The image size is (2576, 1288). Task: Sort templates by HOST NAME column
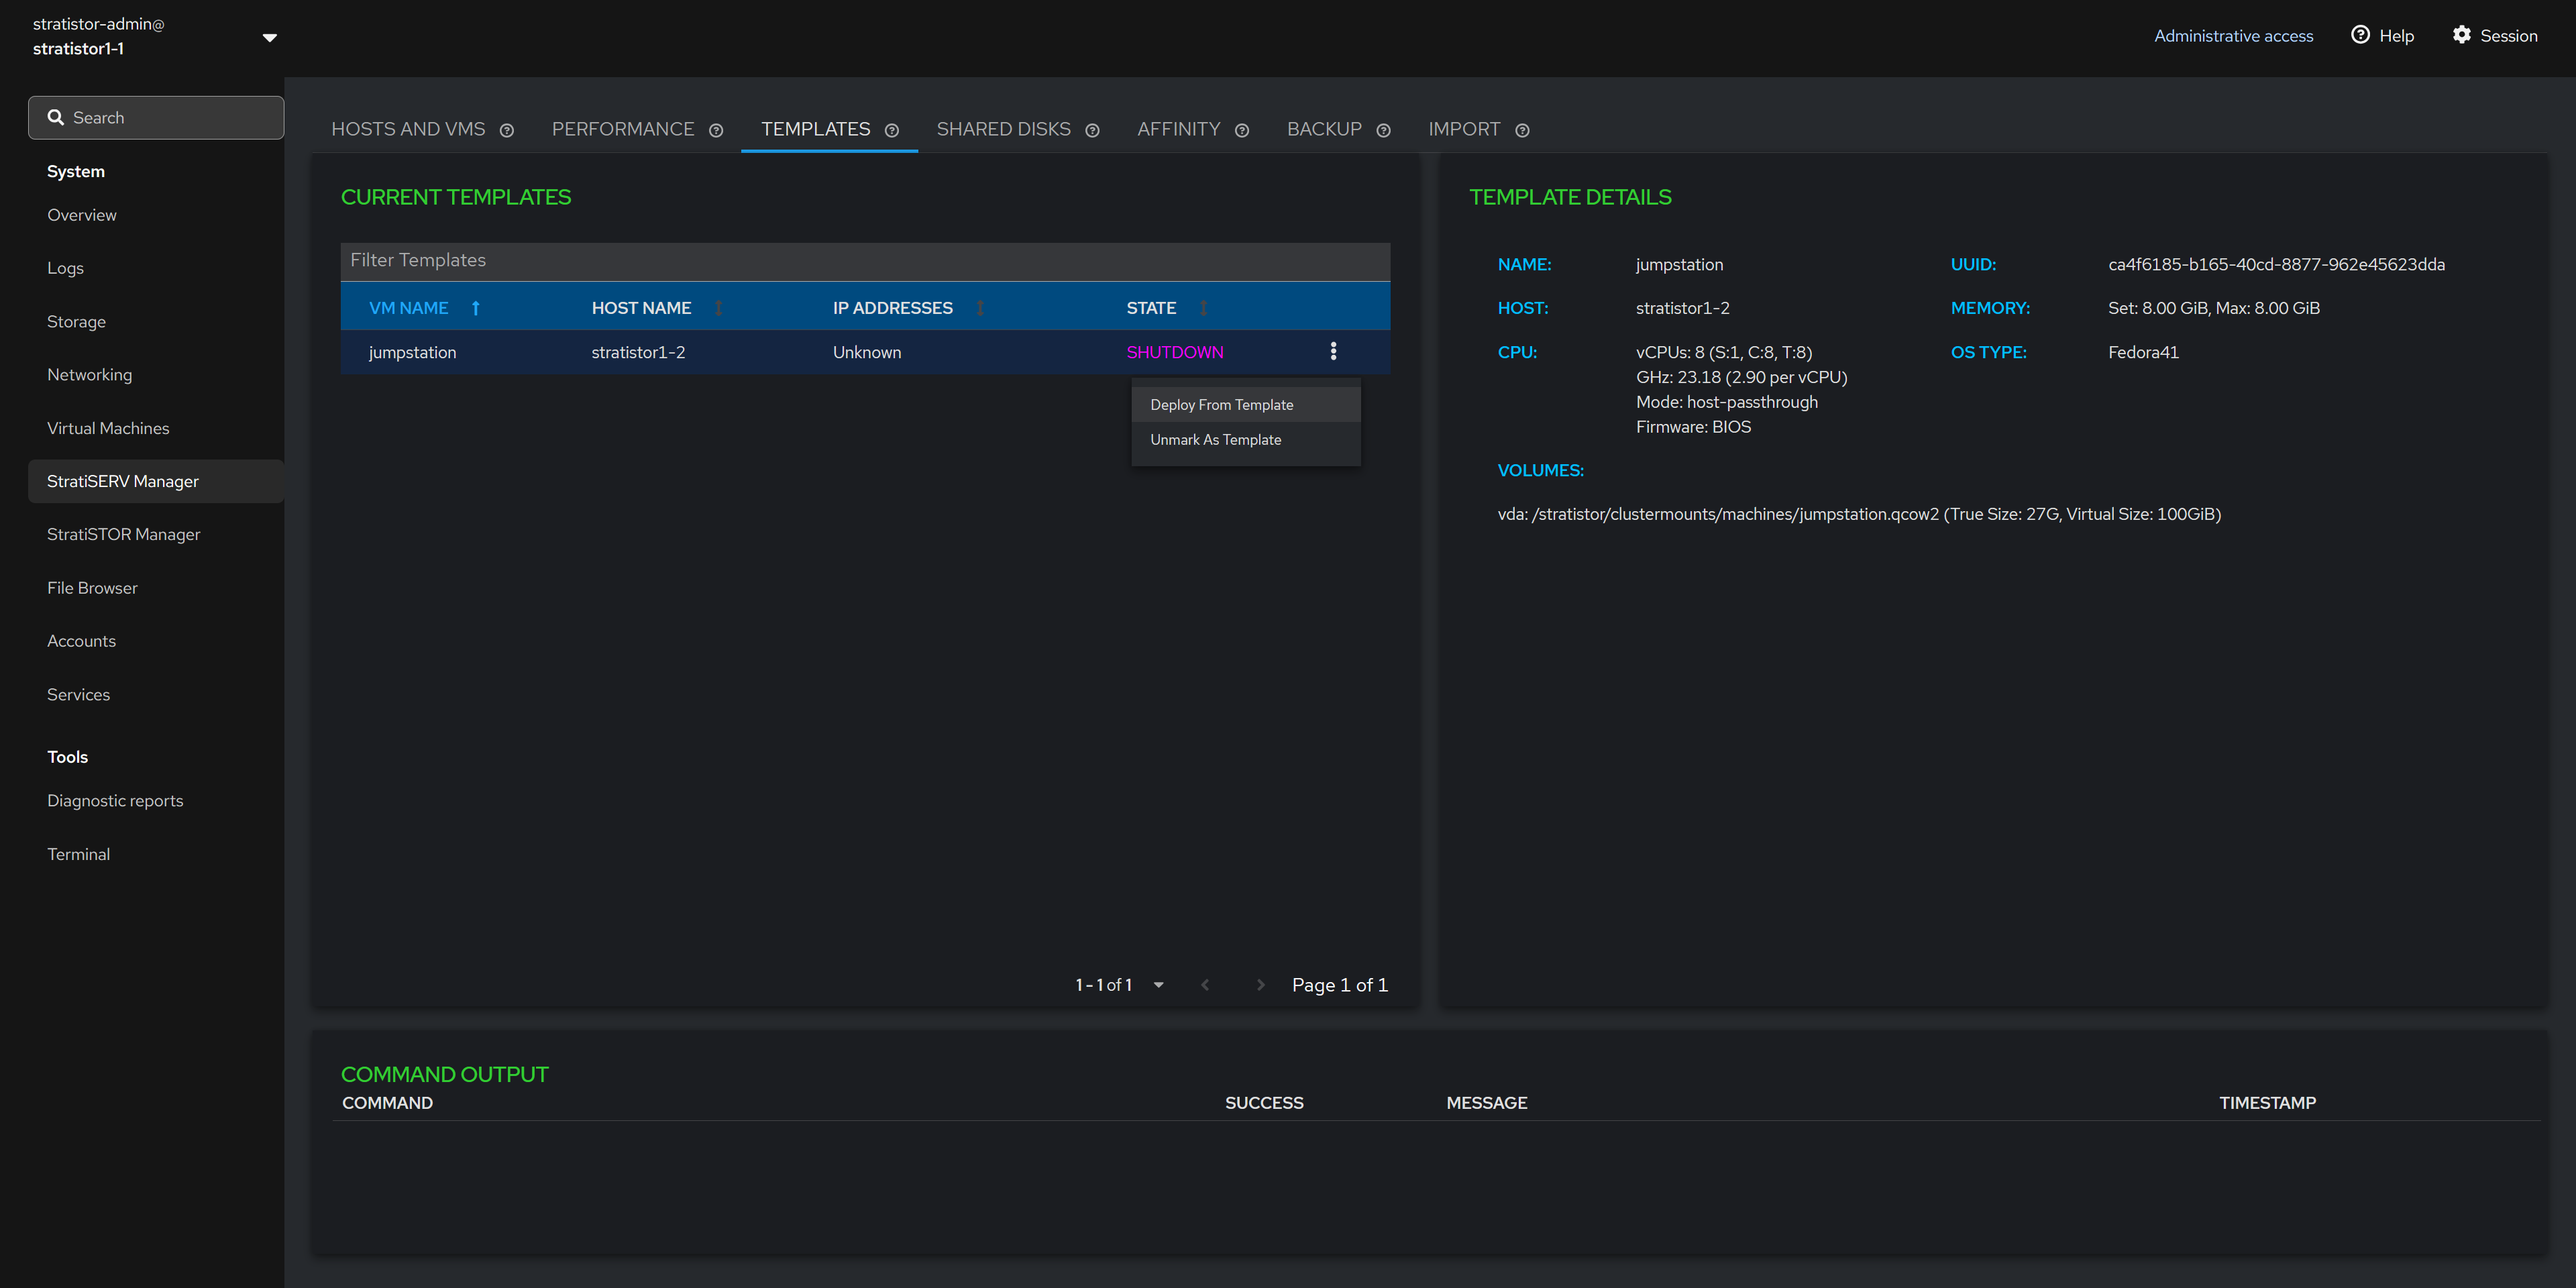(x=718, y=308)
